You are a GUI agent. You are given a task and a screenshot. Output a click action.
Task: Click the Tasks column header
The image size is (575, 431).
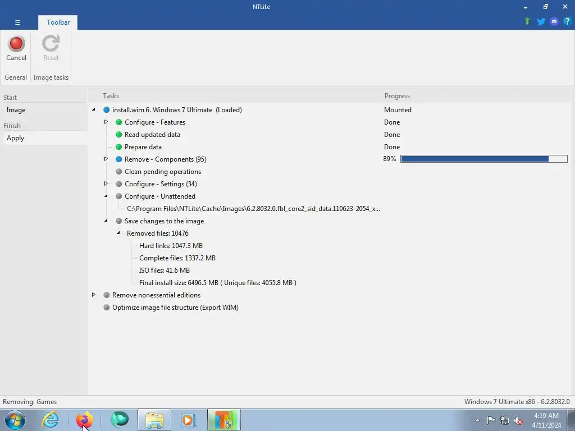[x=111, y=96]
